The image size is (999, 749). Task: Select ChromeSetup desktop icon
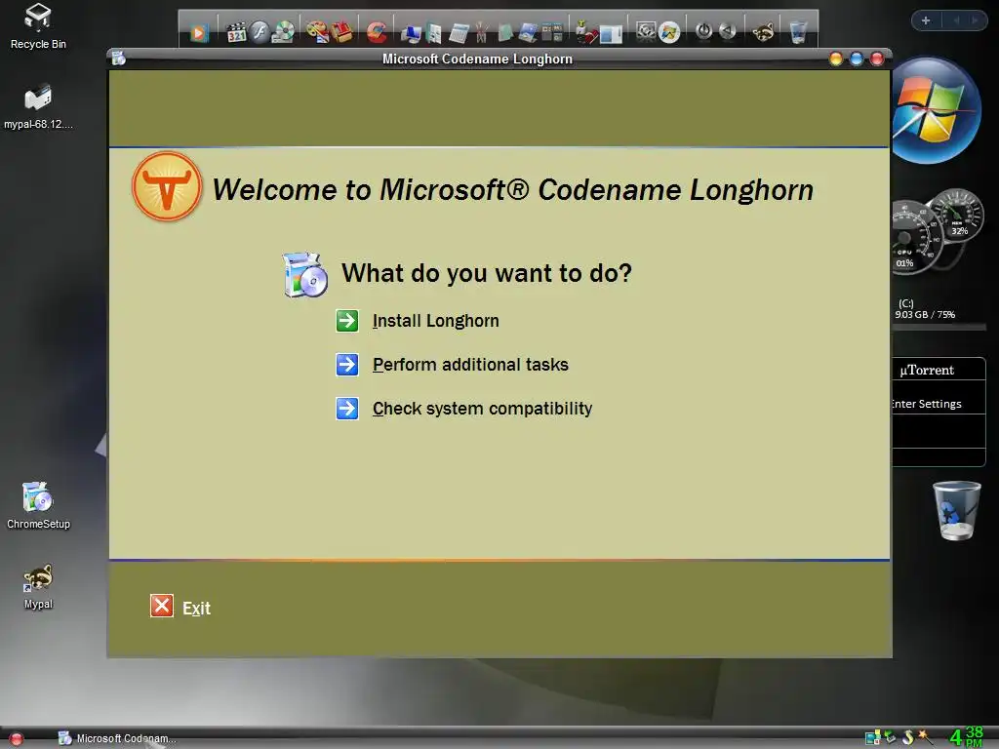[x=38, y=506]
